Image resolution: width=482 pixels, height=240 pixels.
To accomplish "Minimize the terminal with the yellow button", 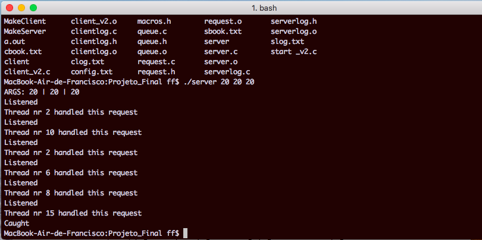I will pyautogui.click(x=21, y=8).
